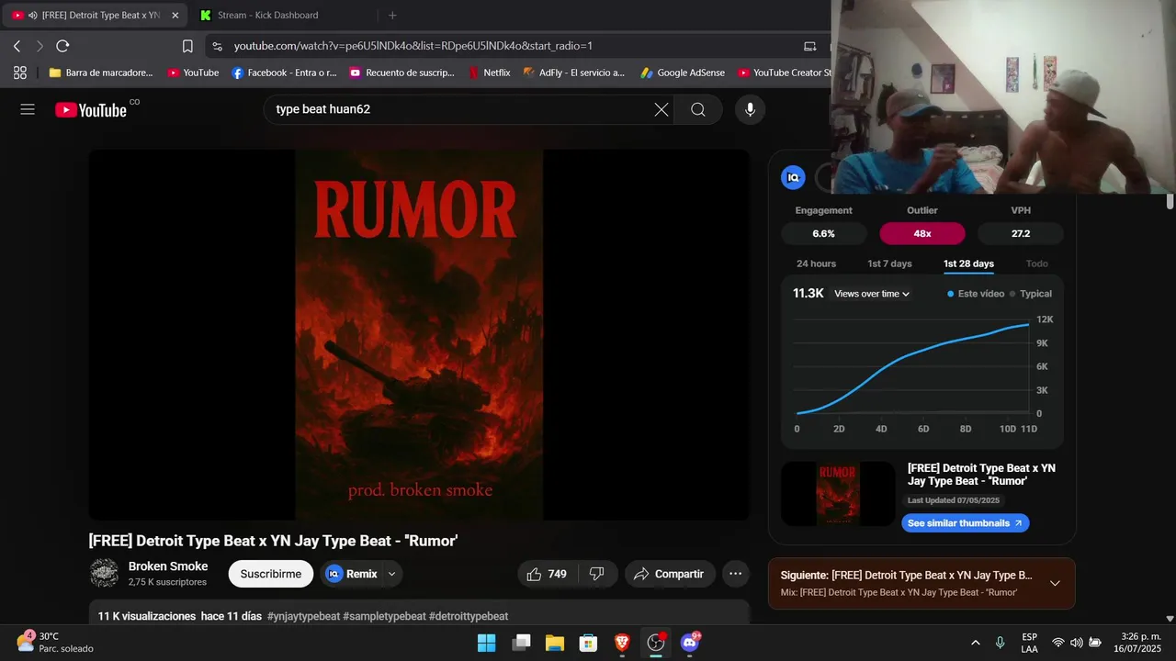Viewport: 1176px width, 661px height.
Task: Click the video player Rumor artwork
Action: [x=419, y=335]
